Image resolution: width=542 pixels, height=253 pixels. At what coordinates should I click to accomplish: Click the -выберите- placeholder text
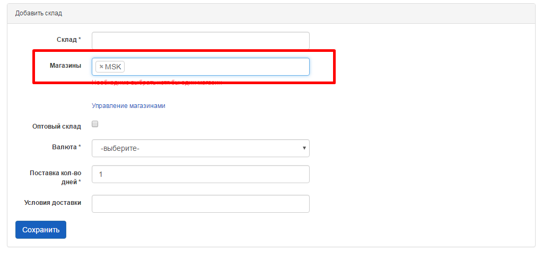pyautogui.click(x=120, y=149)
